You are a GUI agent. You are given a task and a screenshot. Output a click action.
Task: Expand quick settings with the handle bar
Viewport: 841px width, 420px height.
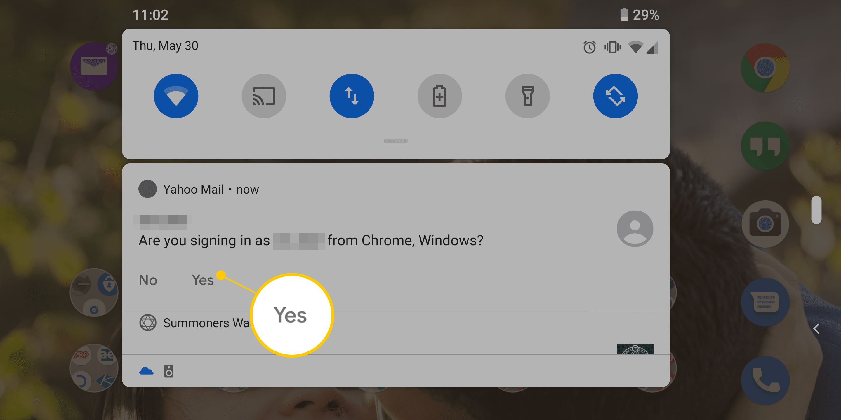click(x=396, y=141)
